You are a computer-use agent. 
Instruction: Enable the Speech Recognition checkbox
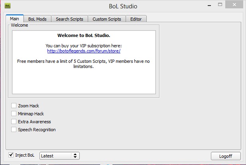14,130
